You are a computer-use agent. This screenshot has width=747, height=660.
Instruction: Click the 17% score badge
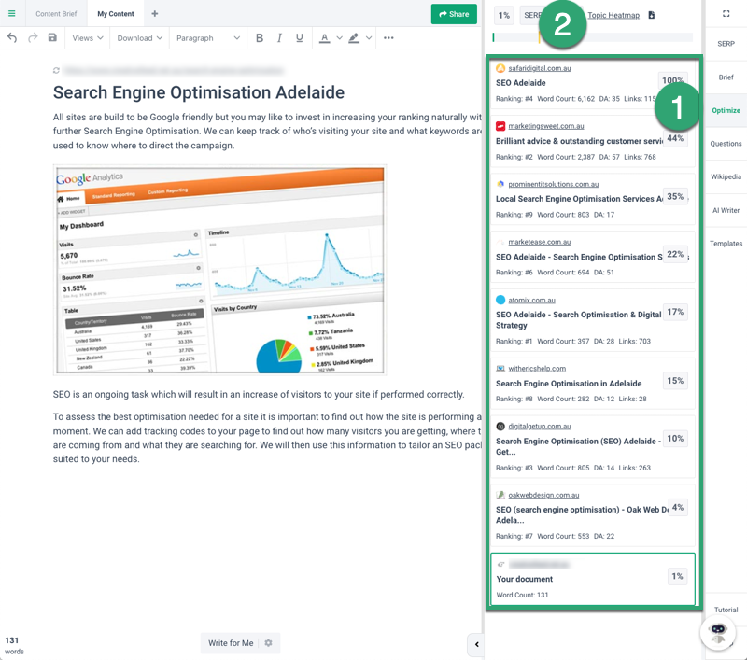point(675,312)
